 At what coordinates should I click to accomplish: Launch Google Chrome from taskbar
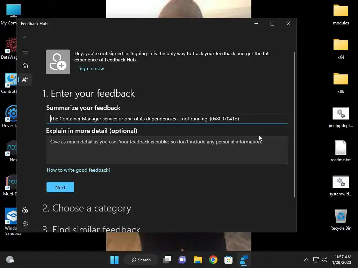coord(213,260)
